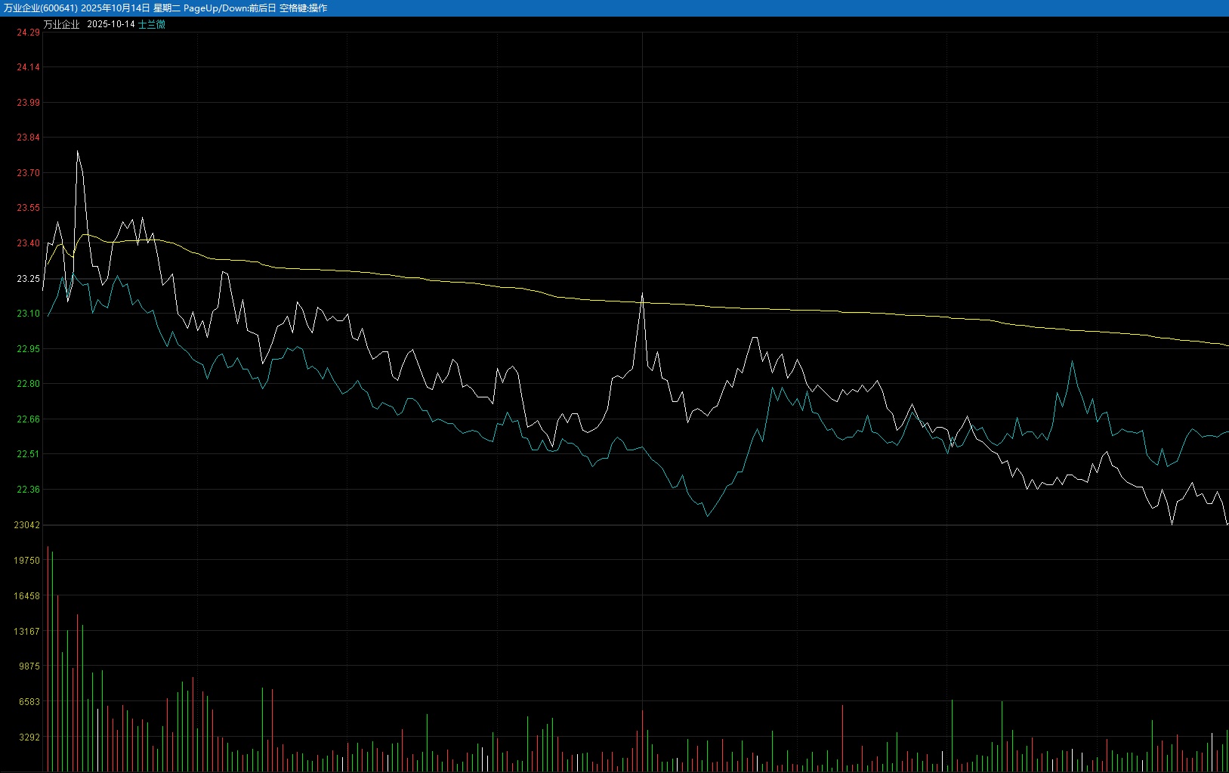The image size is (1229, 773).
Task: Click the 16458 volume axis label
Action: coord(27,596)
